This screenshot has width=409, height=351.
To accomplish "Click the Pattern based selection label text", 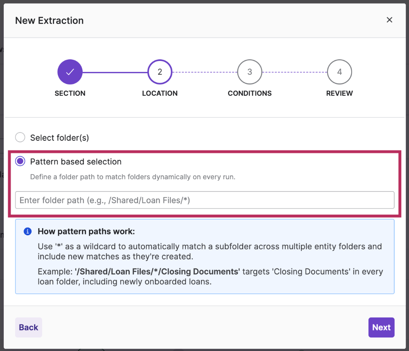I will pyautogui.click(x=76, y=162).
